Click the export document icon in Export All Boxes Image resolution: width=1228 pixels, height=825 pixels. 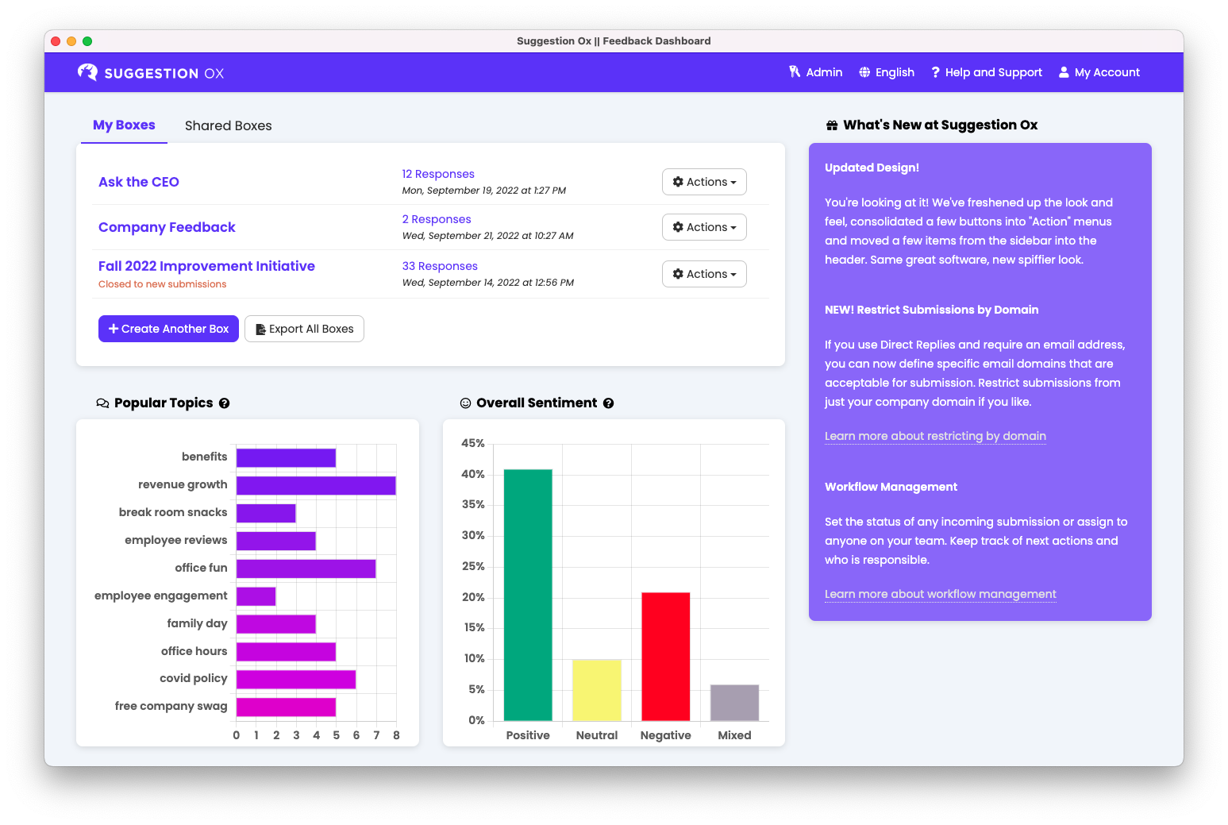[260, 328]
